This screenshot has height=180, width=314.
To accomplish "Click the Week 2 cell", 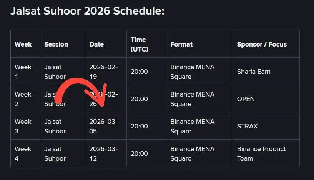I will coord(23,99).
